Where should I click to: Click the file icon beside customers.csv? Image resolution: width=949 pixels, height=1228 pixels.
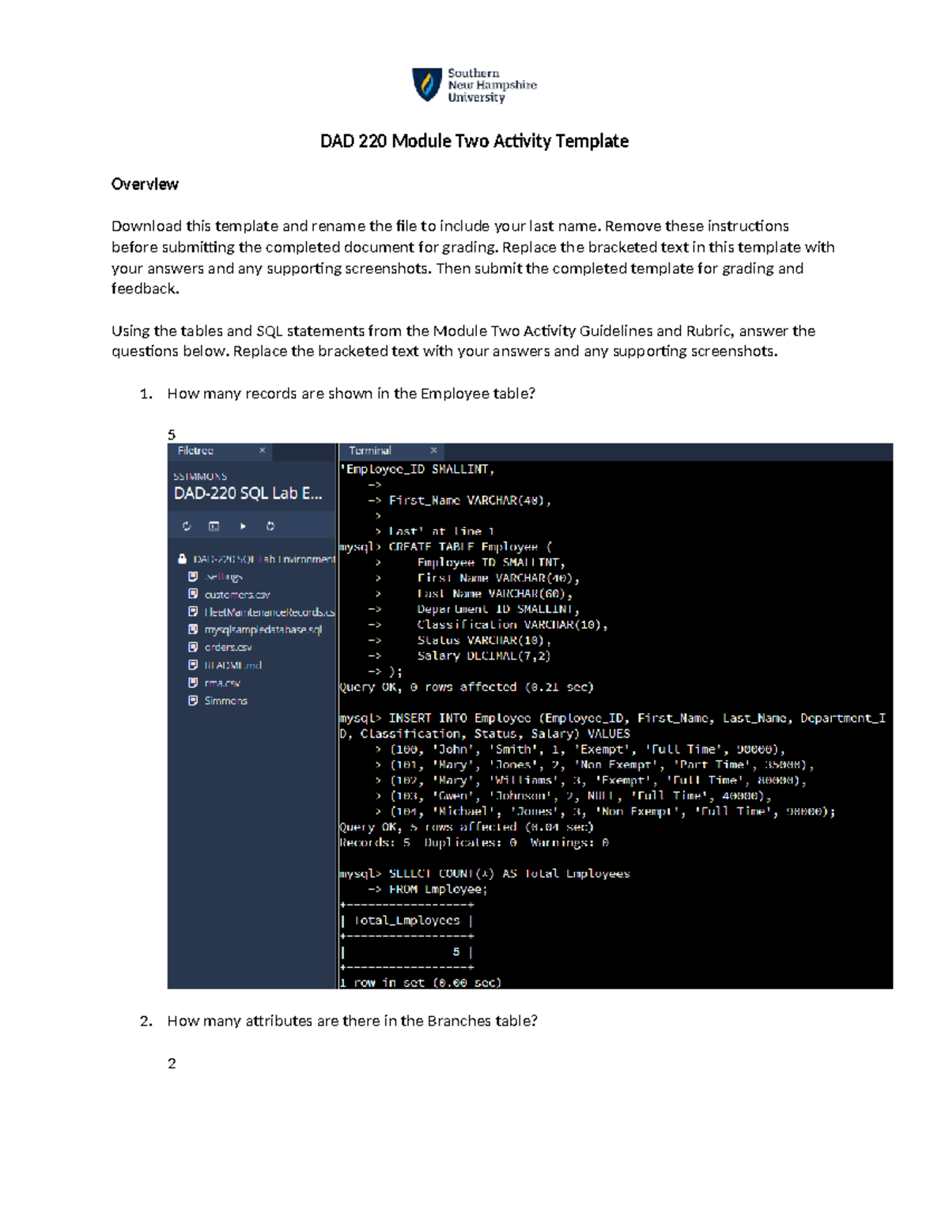(193, 595)
